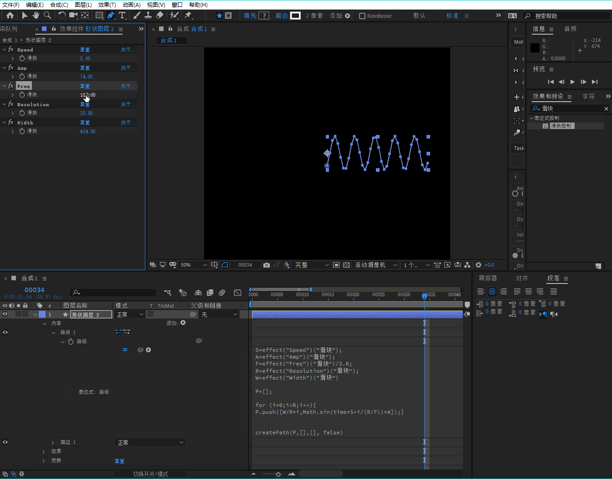The height and width of the screenshot is (479, 612).
Task: Toggle the Resolution slider stopwatch
Action: 22,113
